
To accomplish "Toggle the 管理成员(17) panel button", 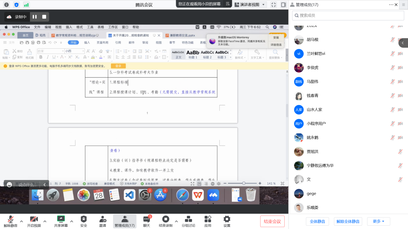I will [125, 221].
